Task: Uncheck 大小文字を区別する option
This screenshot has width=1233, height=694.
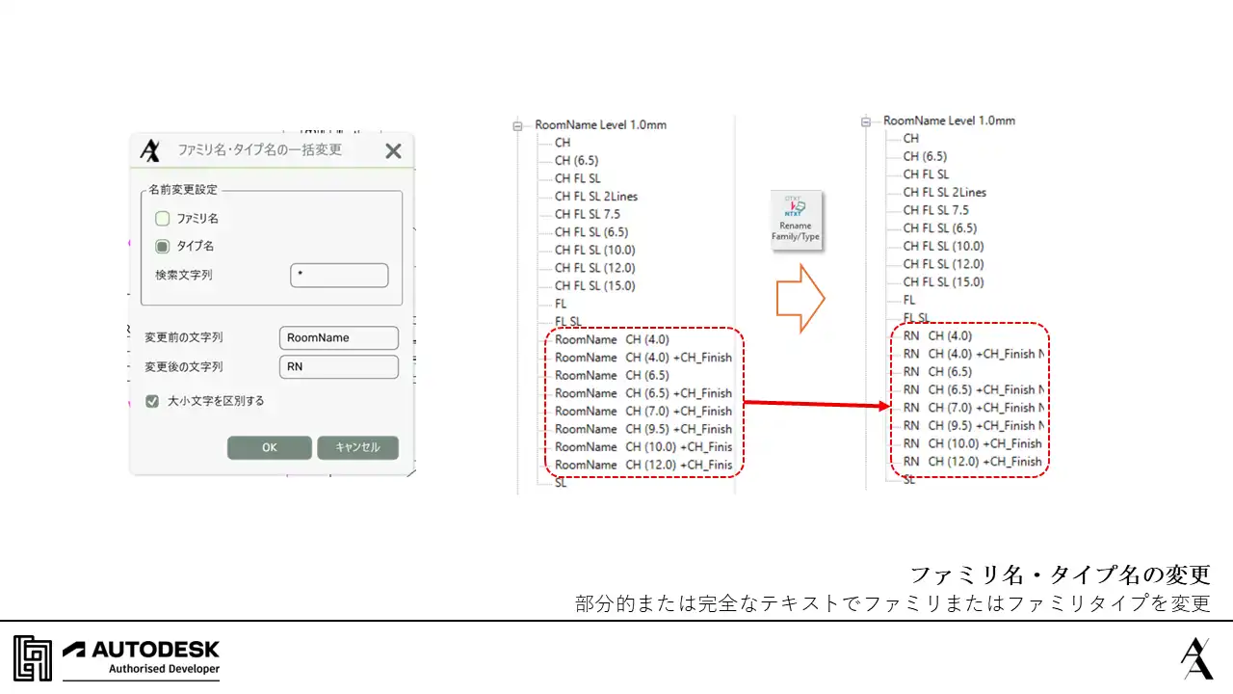Action: click(152, 401)
